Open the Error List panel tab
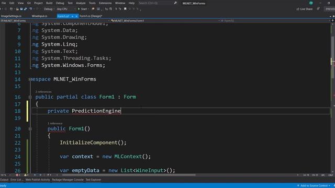The height and width of the screenshot is (188, 335). (x=16, y=180)
